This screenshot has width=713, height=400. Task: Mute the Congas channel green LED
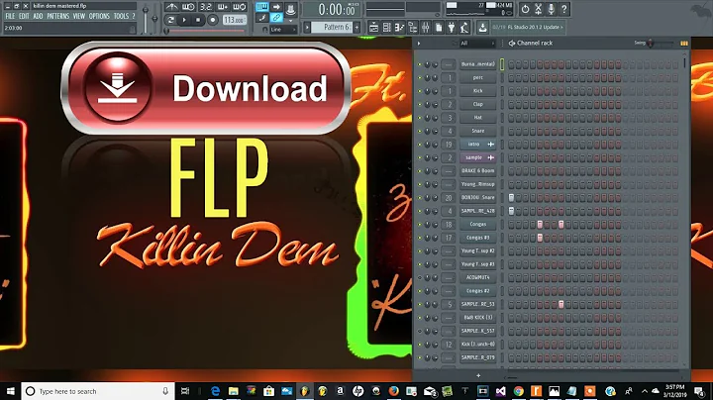[419, 224]
